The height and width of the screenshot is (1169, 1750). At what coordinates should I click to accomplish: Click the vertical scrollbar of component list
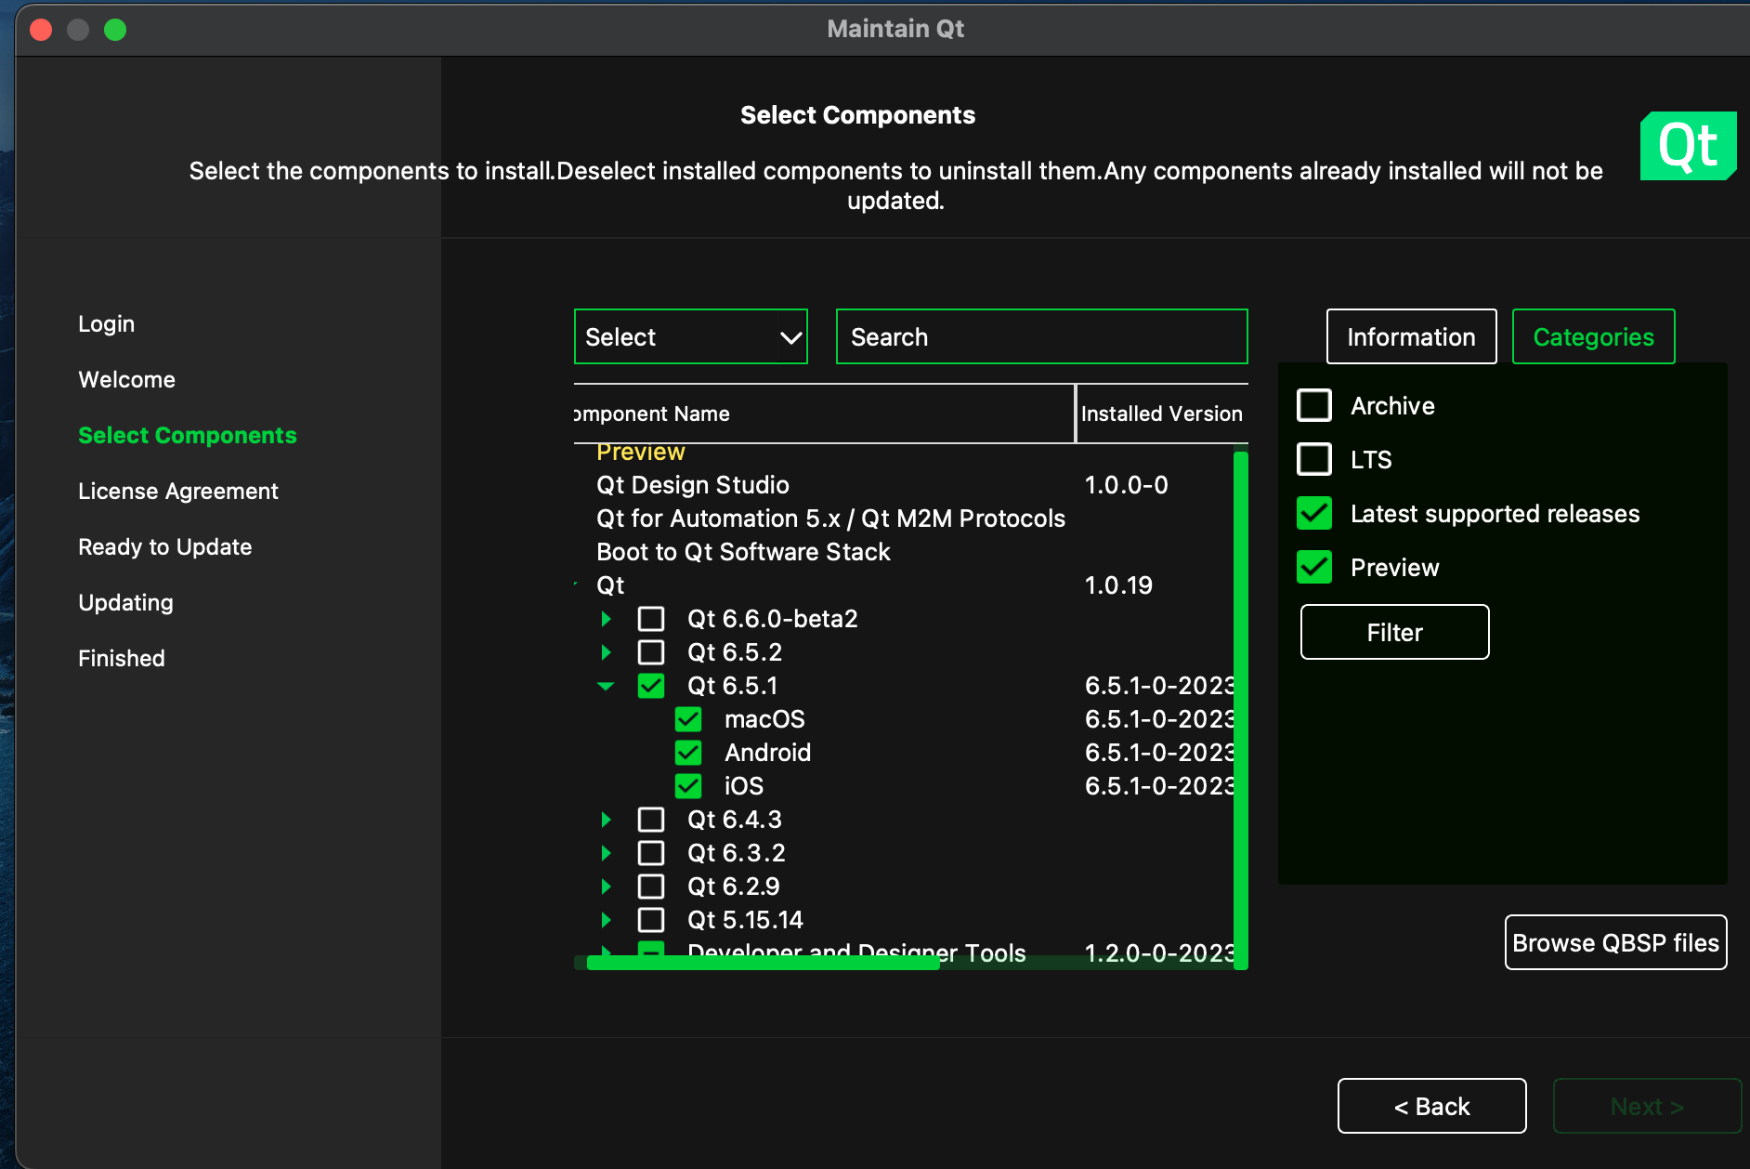pos(1241,710)
